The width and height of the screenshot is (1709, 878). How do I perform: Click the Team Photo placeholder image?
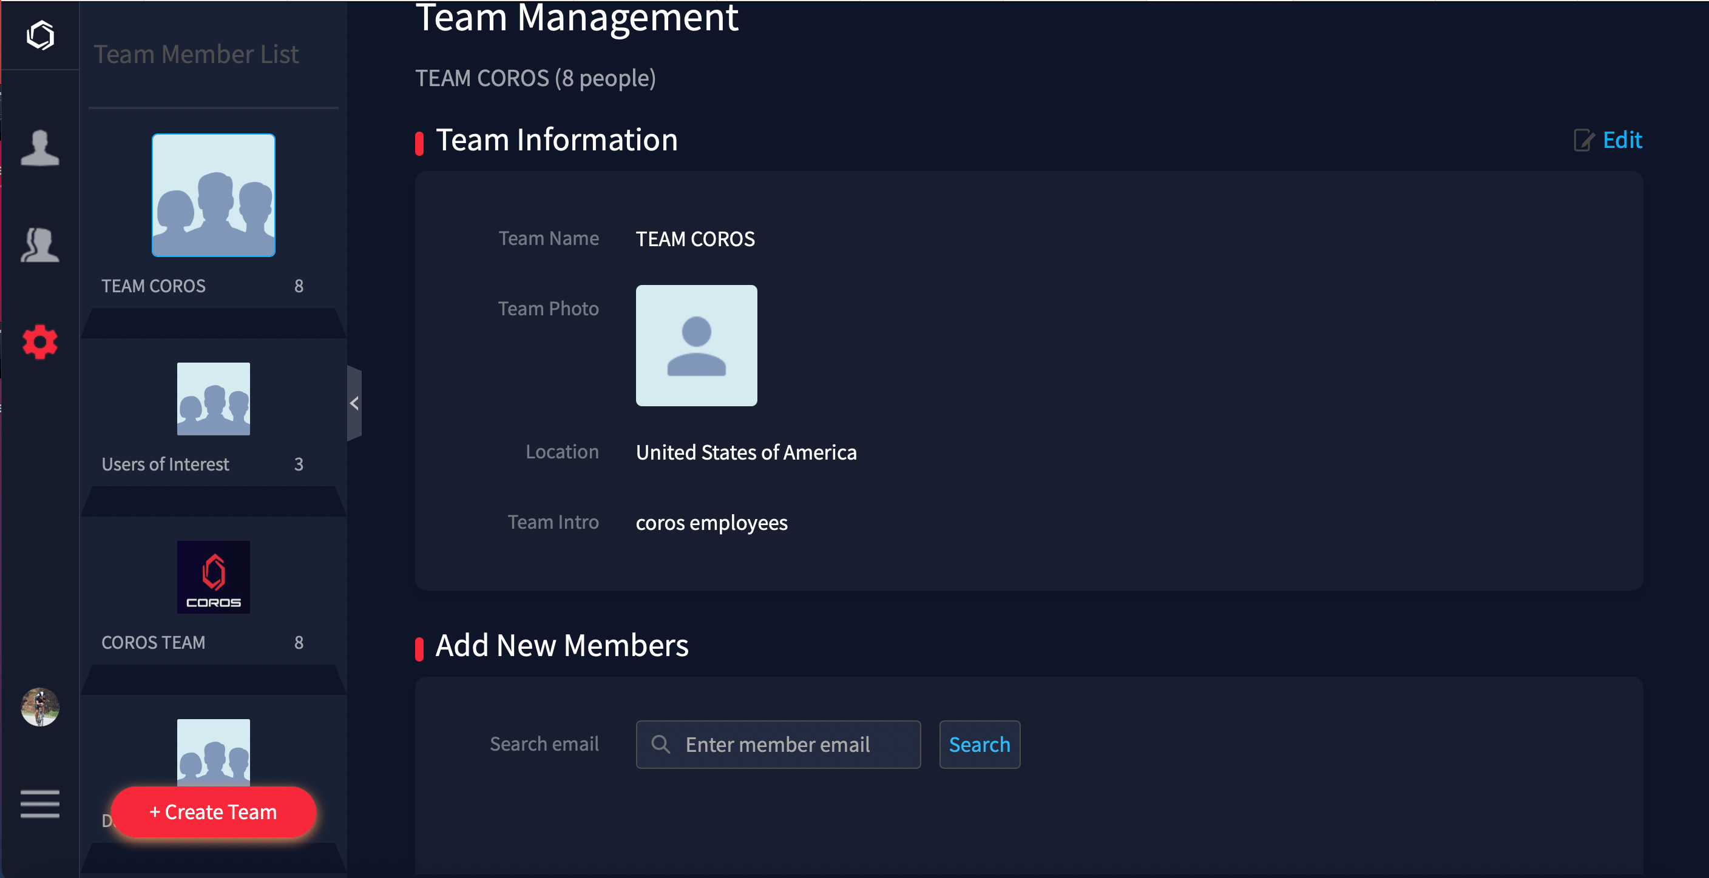pyautogui.click(x=696, y=345)
